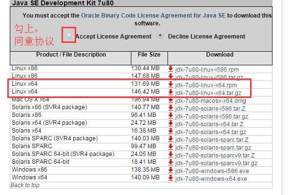Click download arrow icon for windows-x64.exe
This screenshot has height=195, width=294.
tap(170, 178)
